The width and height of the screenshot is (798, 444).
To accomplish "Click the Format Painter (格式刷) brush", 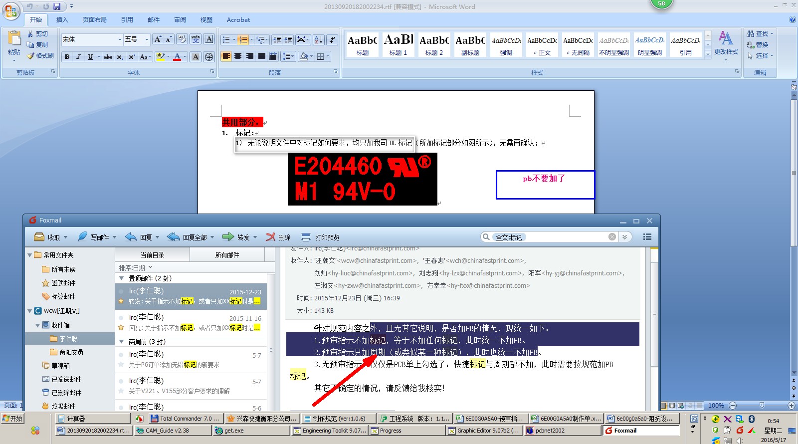I will (40, 56).
